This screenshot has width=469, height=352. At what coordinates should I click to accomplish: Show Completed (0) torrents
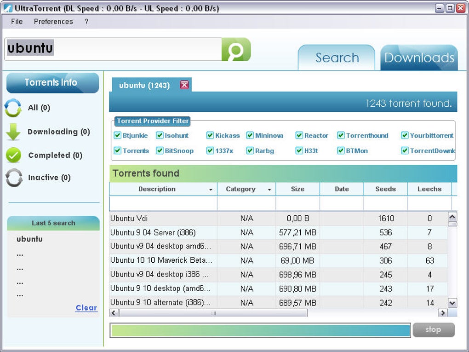tap(55, 155)
